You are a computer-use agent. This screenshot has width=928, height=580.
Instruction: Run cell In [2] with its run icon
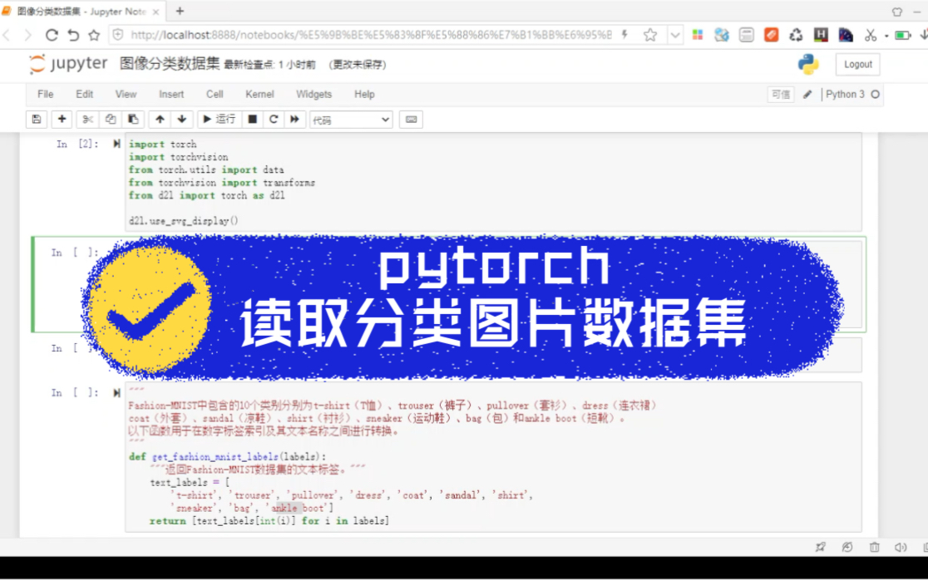pyautogui.click(x=116, y=144)
